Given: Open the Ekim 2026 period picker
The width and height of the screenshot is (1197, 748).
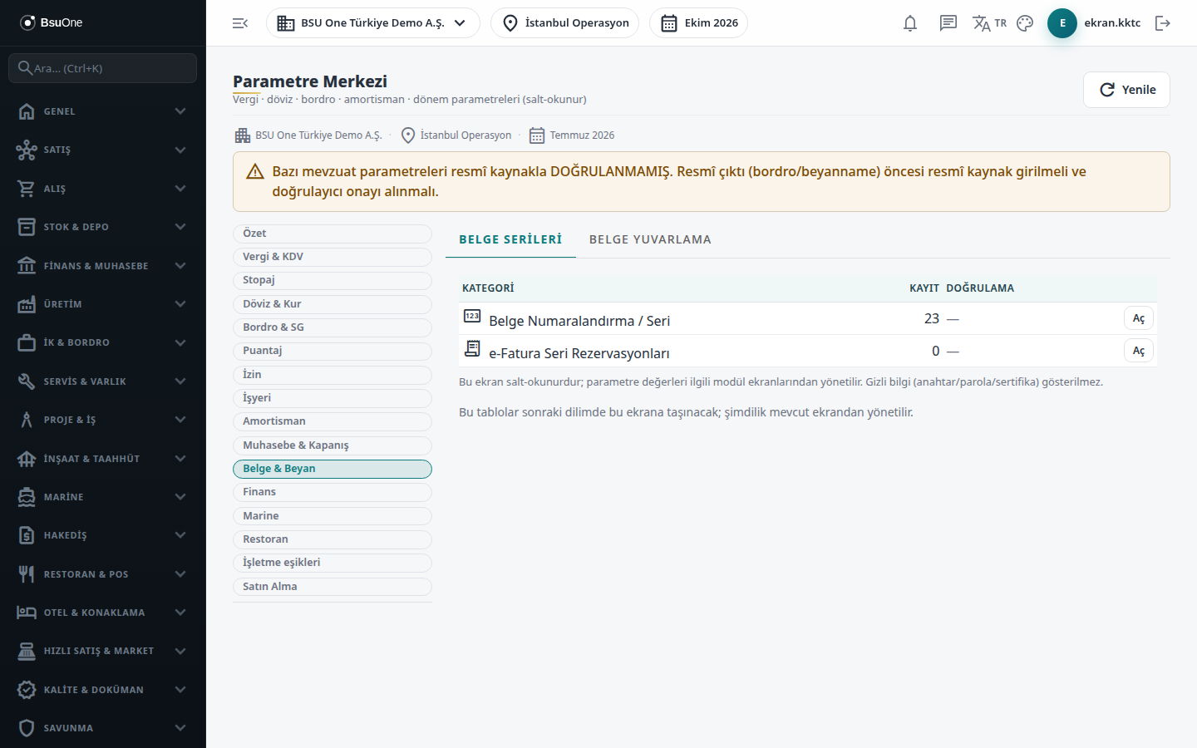Looking at the screenshot, I should pos(698,23).
